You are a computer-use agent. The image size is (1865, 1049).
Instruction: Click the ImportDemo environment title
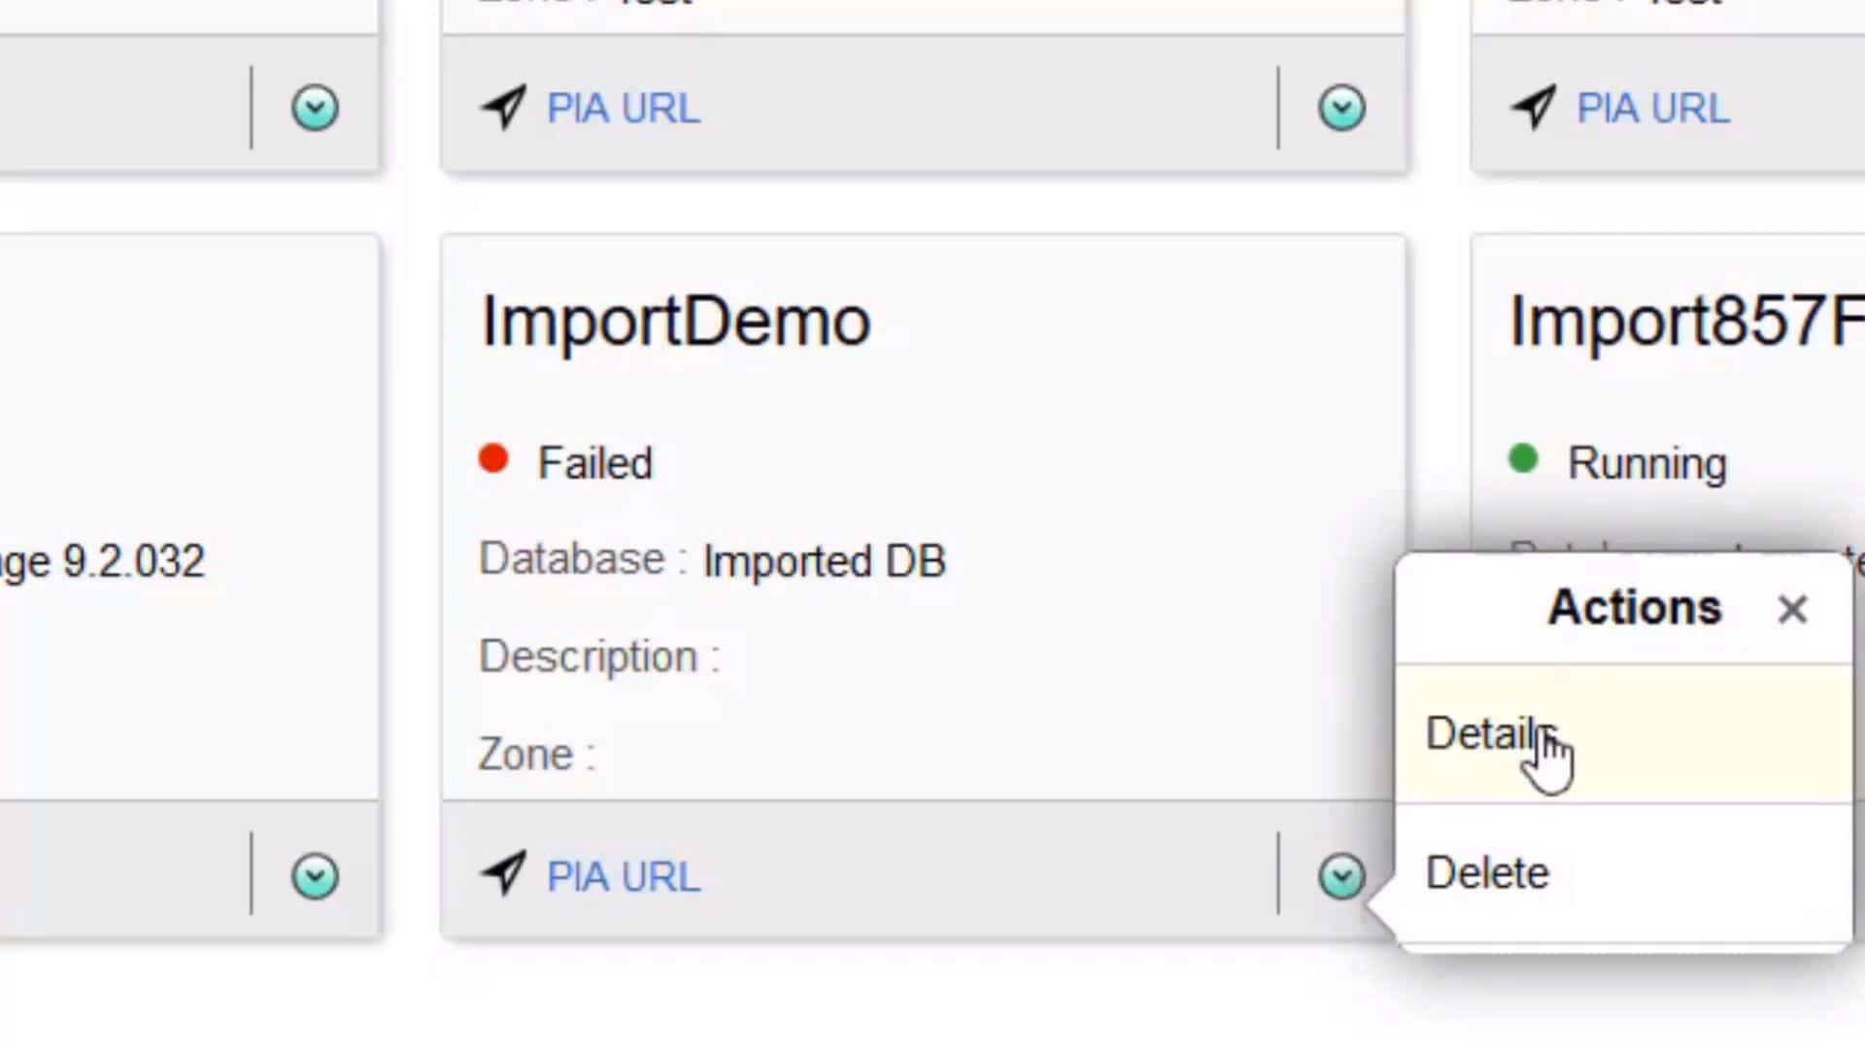(675, 321)
